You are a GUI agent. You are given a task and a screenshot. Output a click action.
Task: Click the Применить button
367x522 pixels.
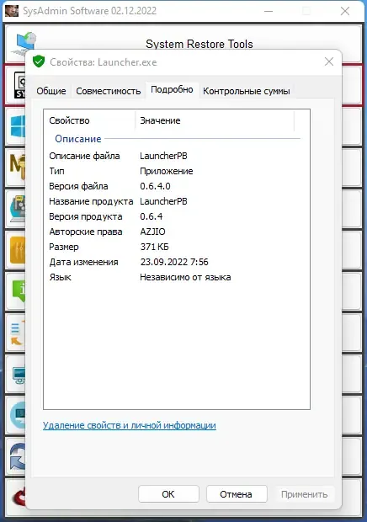pos(305,494)
